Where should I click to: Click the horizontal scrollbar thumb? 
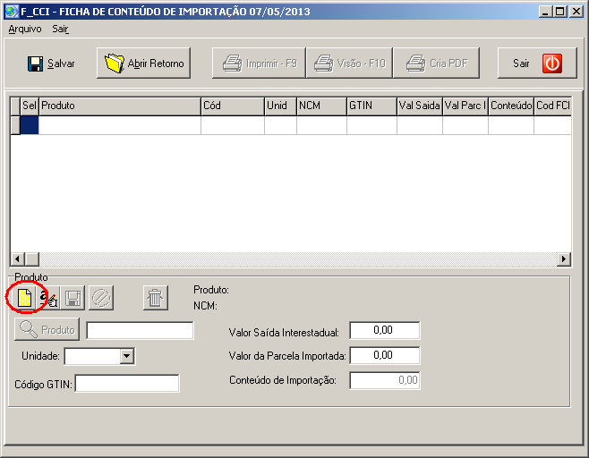point(32,259)
